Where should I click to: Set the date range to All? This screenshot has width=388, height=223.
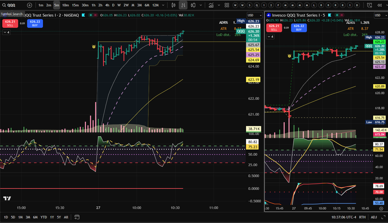[x=66, y=217]
